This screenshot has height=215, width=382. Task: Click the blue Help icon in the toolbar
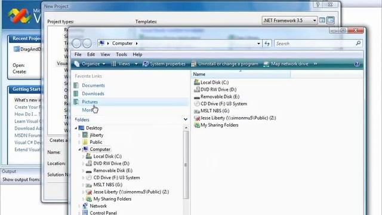[x=357, y=64]
